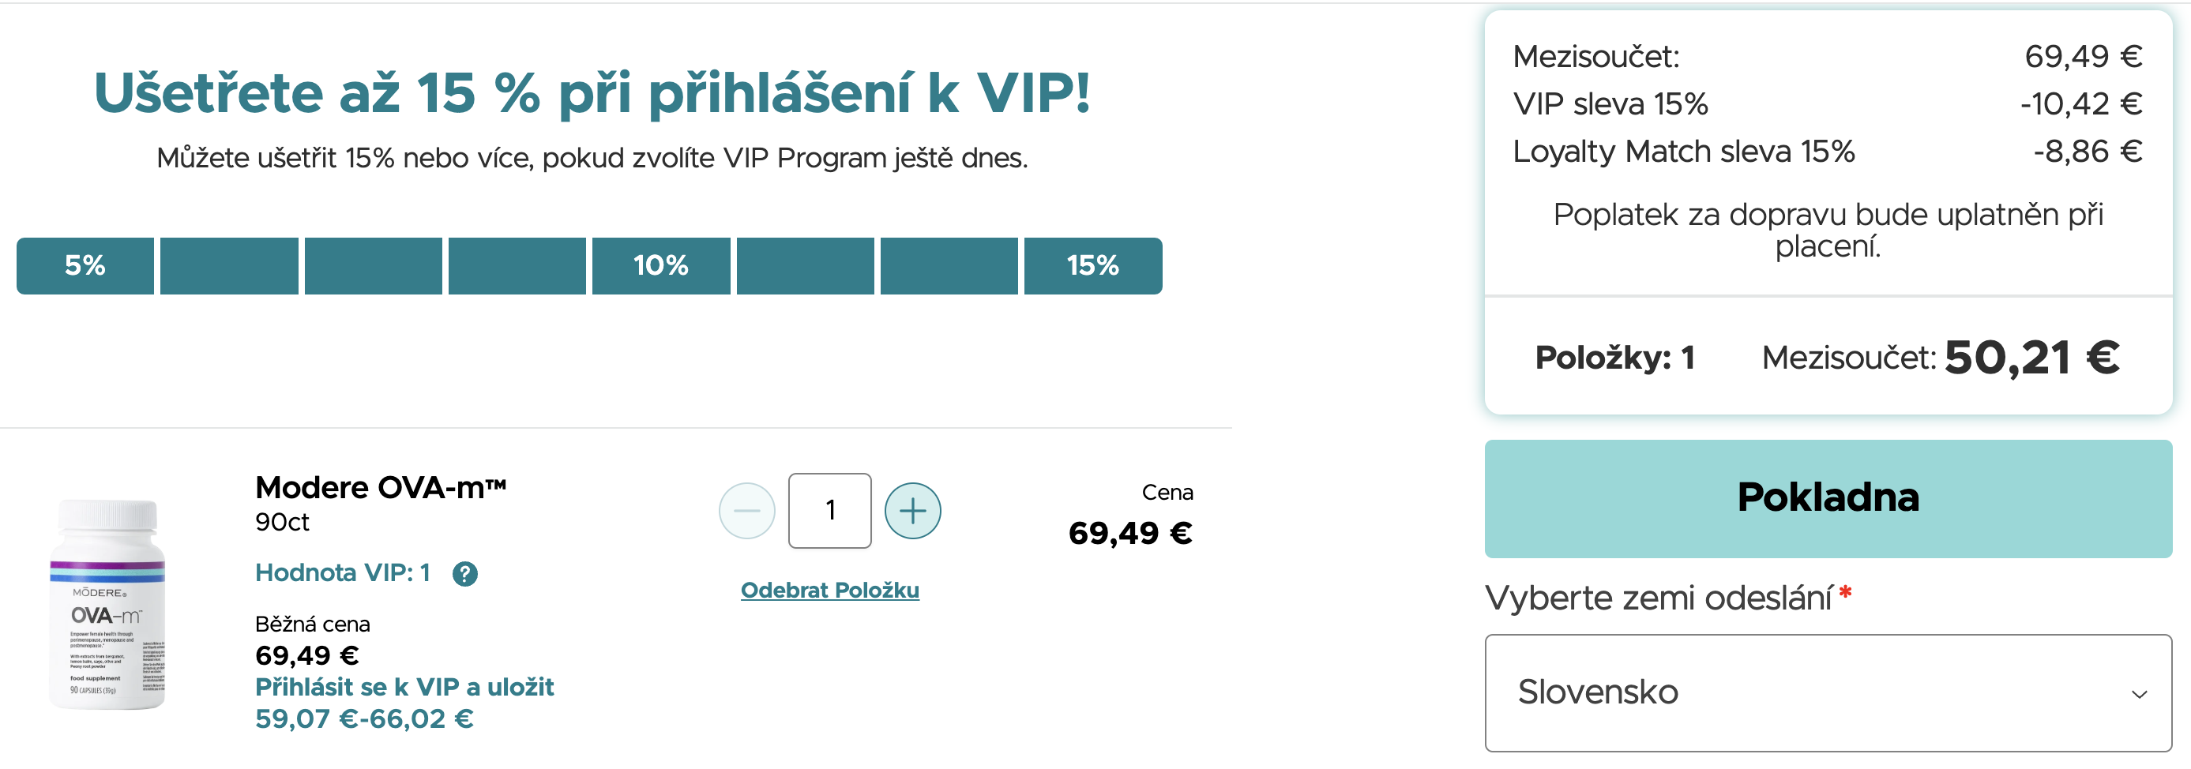This screenshot has height=769, width=2191.
Task: Click the Odebrat Položku link
Action: tap(829, 590)
